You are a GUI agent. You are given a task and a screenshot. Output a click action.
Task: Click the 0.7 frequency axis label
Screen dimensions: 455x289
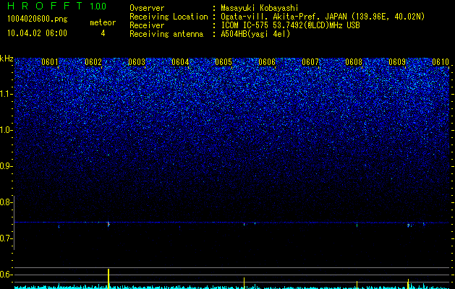(x=6, y=238)
